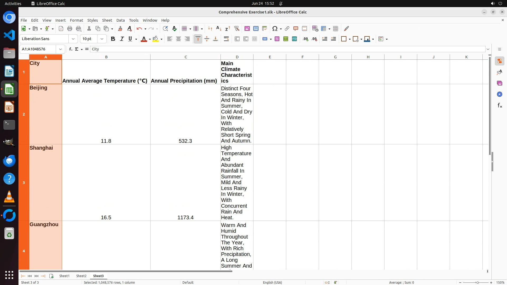507x285 pixels.
Task: Toggle Italic formatting
Action: 122,39
